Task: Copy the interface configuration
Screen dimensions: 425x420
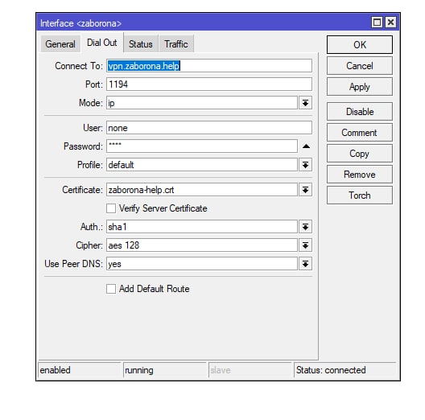Action: (x=360, y=154)
